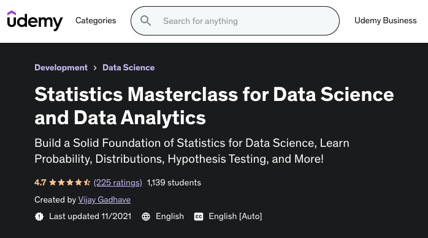Open the Udemy logo home link
This screenshot has height=238, width=428.
35,21
